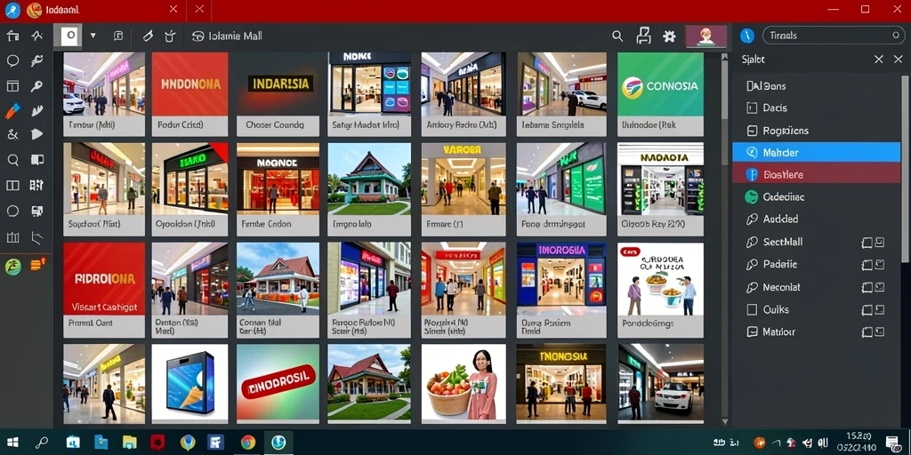Select the Audded list item
Viewport: 911px width, 455px height.
[817, 219]
